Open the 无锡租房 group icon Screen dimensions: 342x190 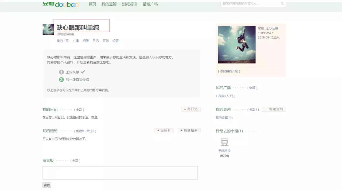coord(224,142)
